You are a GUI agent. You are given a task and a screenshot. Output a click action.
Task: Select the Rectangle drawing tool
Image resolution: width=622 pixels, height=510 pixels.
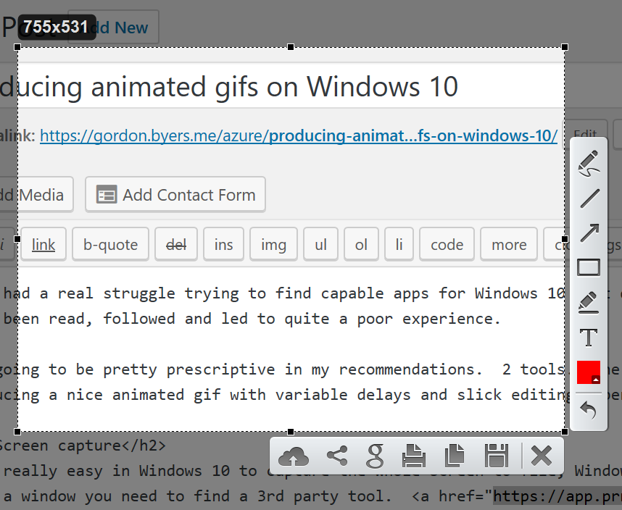coord(589,267)
